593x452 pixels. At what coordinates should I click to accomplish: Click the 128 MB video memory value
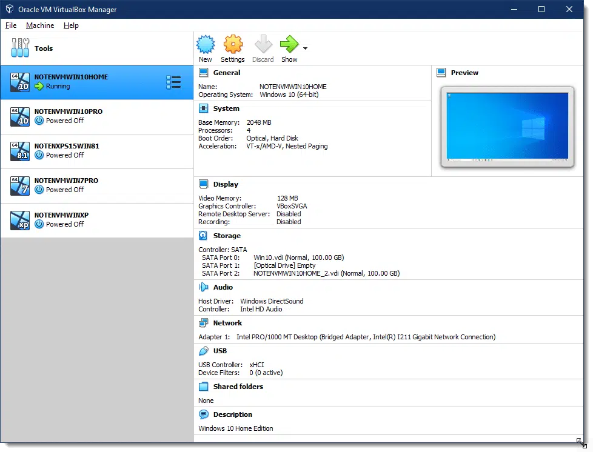pos(287,198)
